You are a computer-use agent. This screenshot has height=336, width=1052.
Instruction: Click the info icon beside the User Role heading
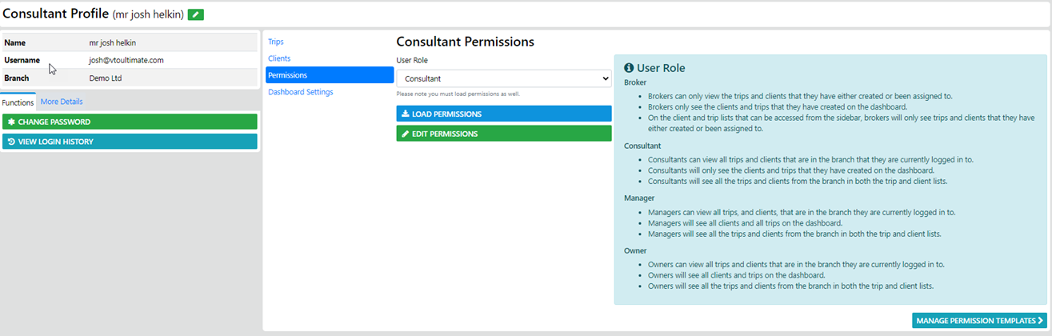click(629, 68)
